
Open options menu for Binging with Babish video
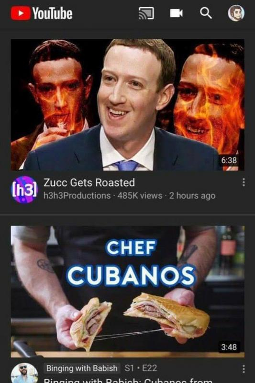point(244,369)
